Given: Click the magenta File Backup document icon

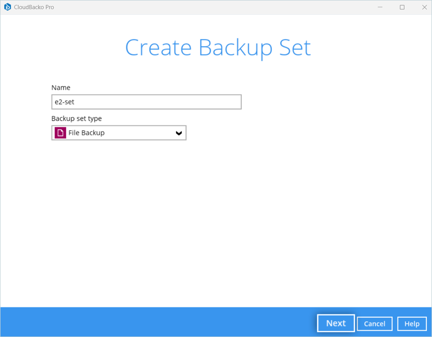Looking at the screenshot, I should pyautogui.click(x=60, y=133).
